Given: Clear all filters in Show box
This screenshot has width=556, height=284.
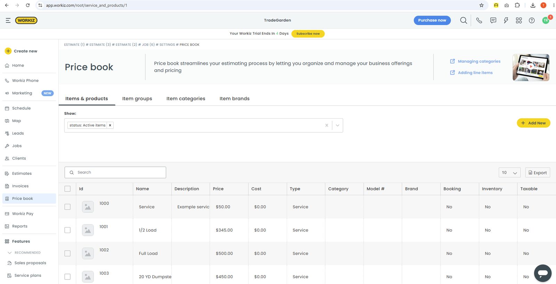Looking at the screenshot, I should [327, 126].
